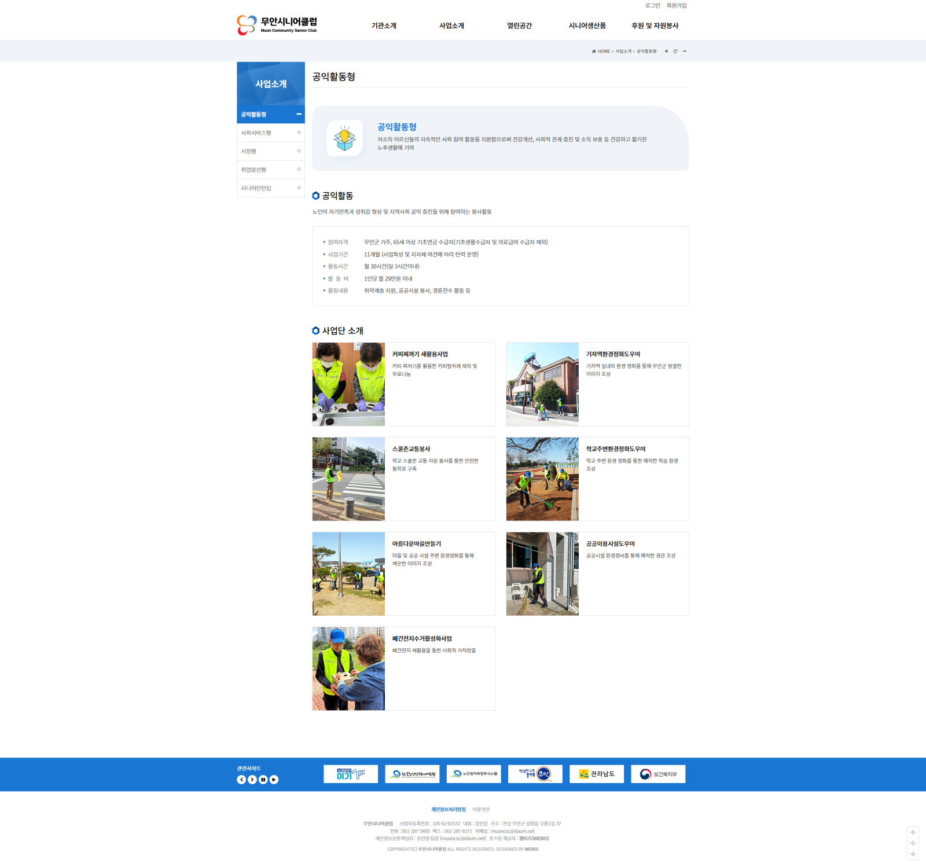Open the 시니어생산품 menu
The image size is (926, 867).
(x=587, y=26)
